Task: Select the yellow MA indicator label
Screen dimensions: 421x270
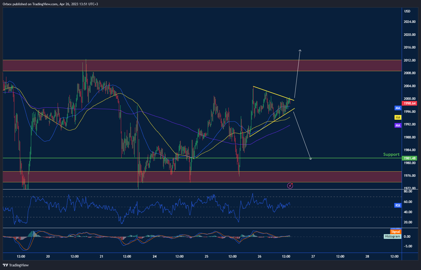Action: click(x=398, y=117)
